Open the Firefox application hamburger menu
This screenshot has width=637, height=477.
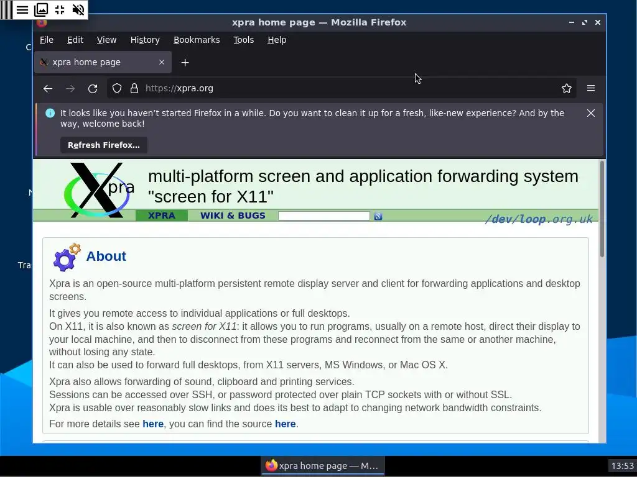pyautogui.click(x=591, y=88)
